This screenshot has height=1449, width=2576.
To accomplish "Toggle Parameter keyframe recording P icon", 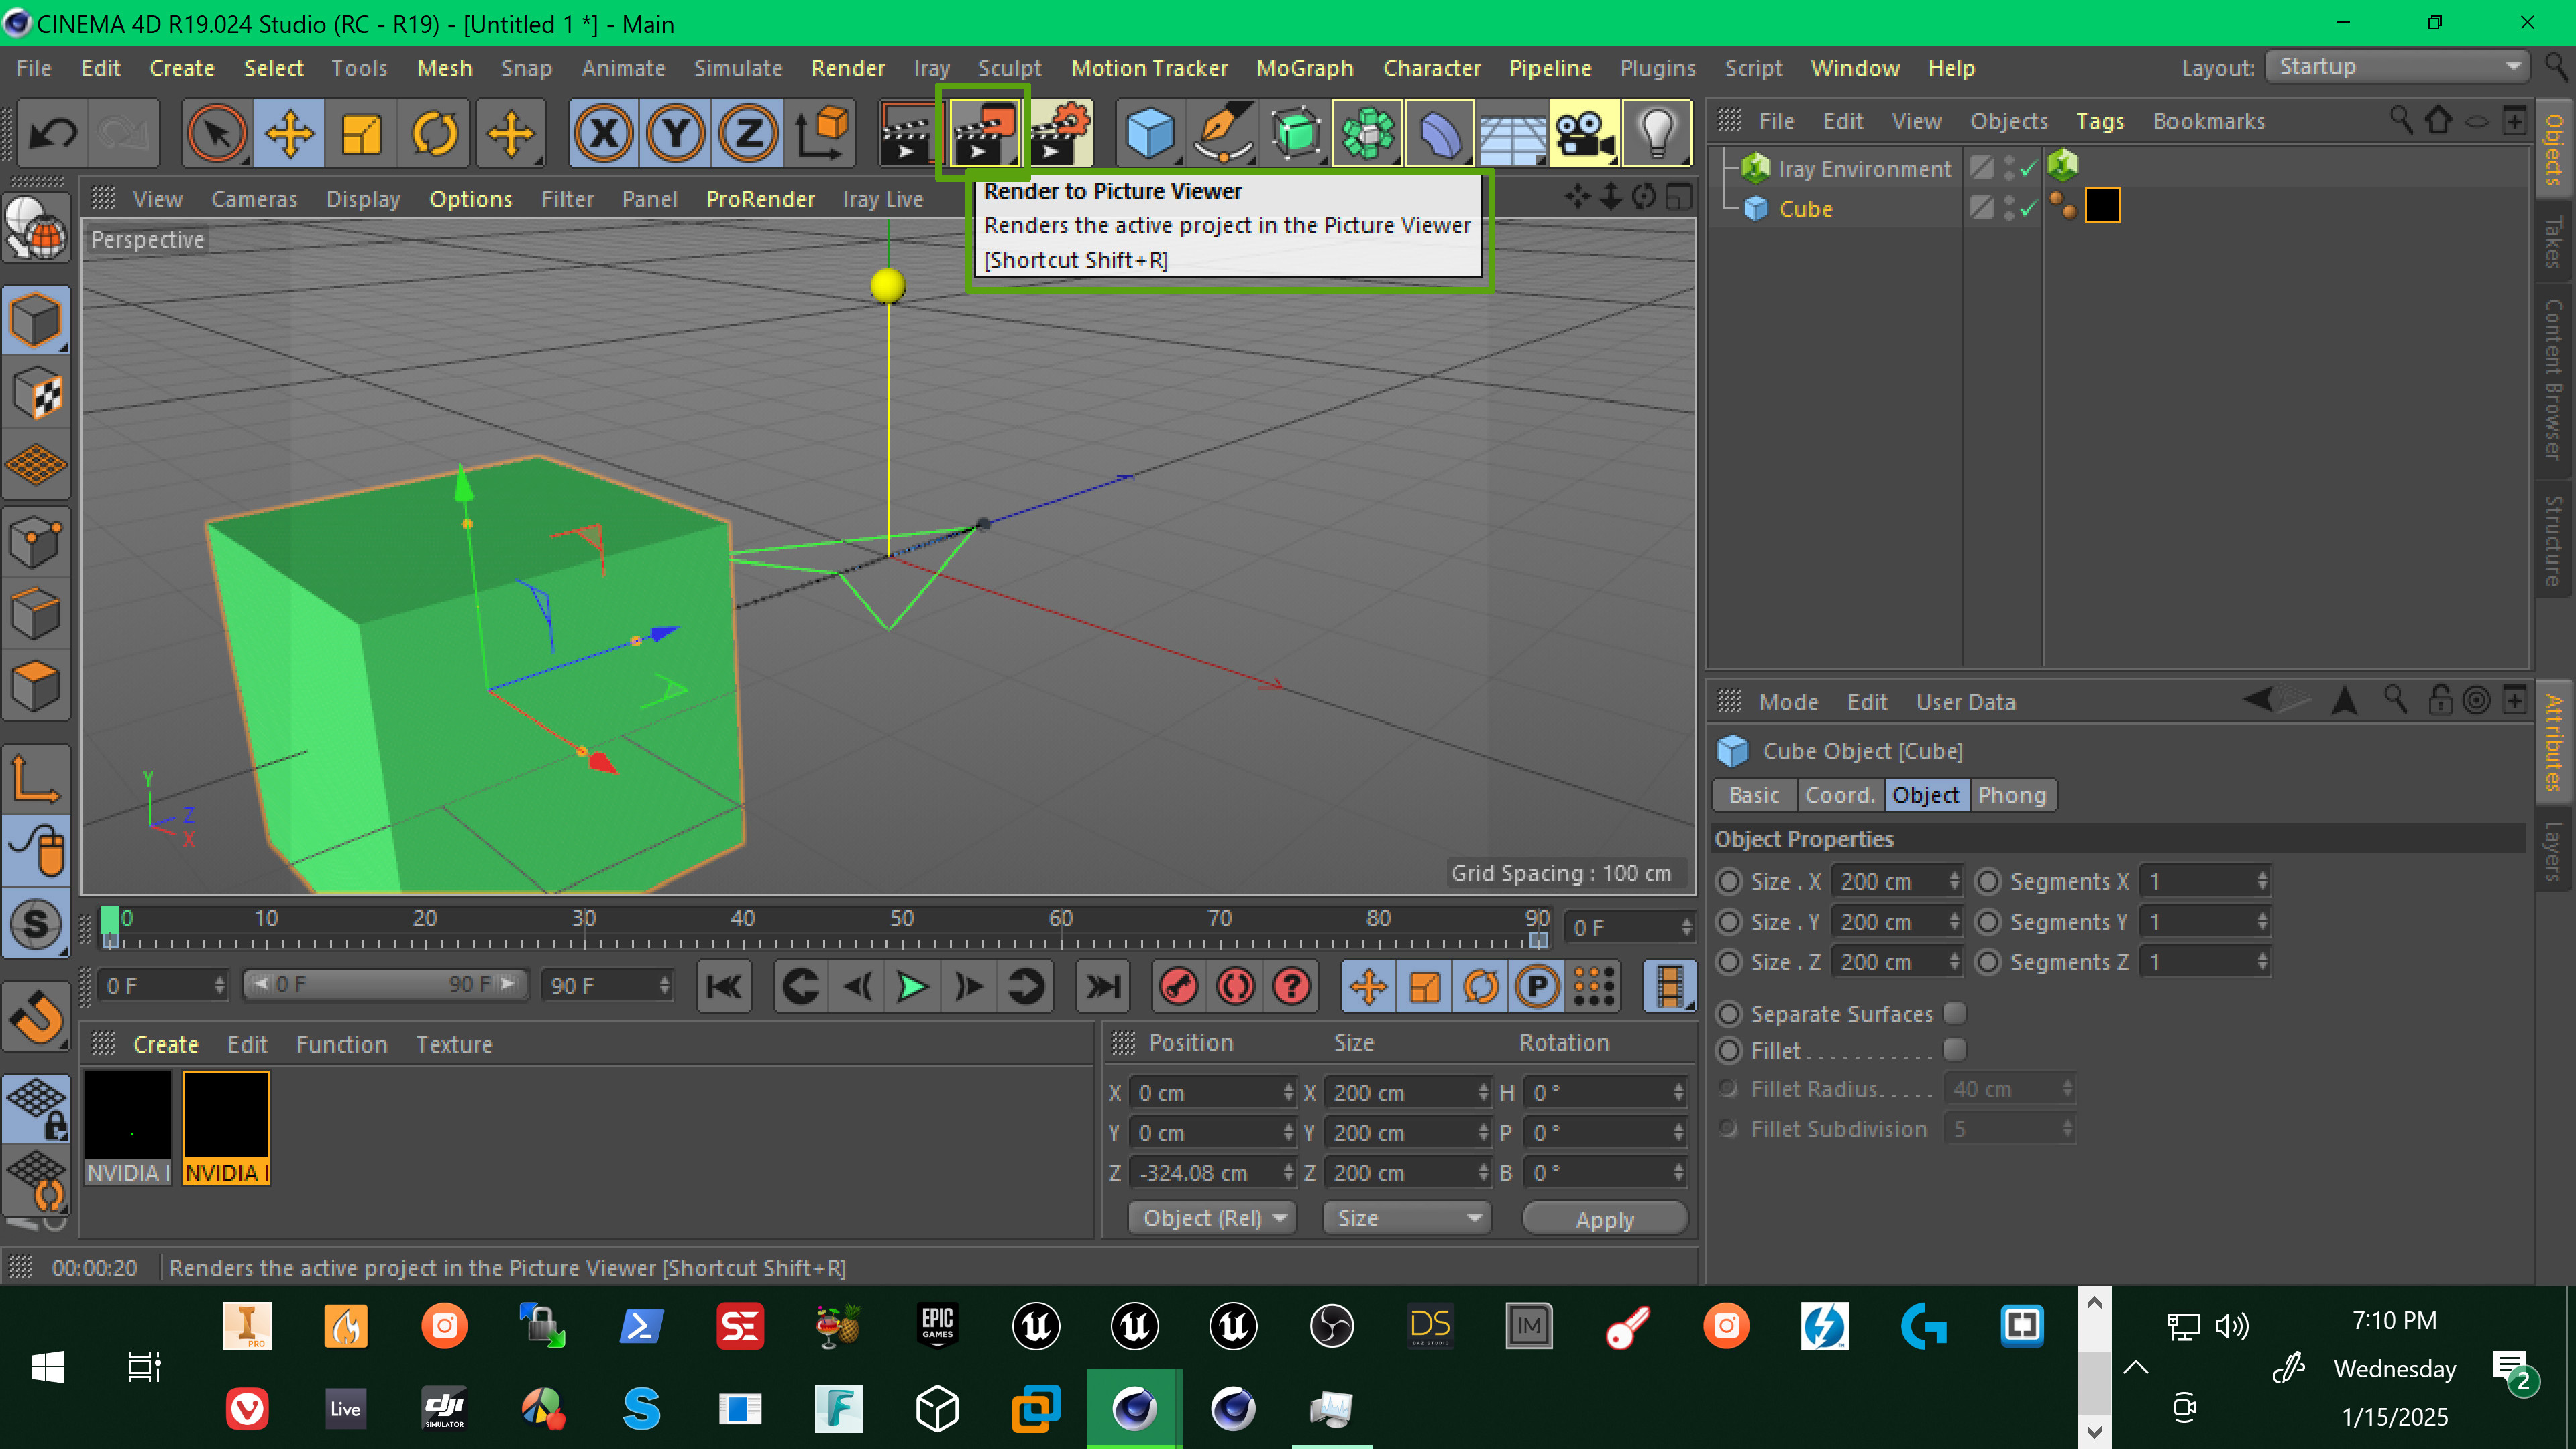I will pyautogui.click(x=1537, y=987).
